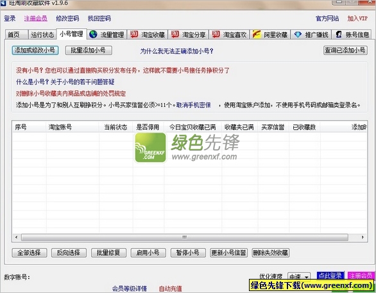Click the 反向选择 button

pyautogui.click(x=69, y=253)
